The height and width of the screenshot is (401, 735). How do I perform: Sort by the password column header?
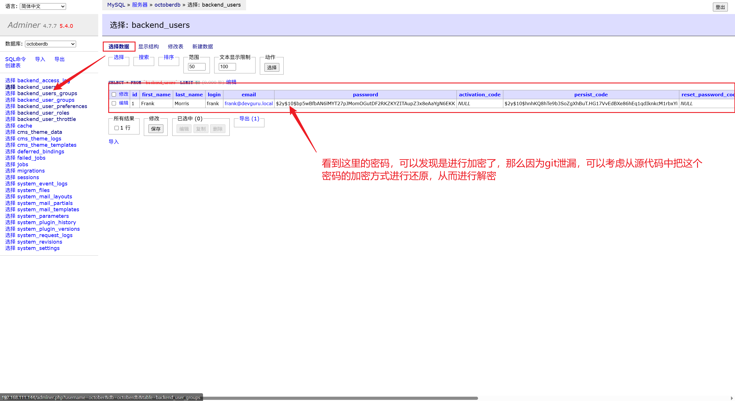[x=365, y=95]
